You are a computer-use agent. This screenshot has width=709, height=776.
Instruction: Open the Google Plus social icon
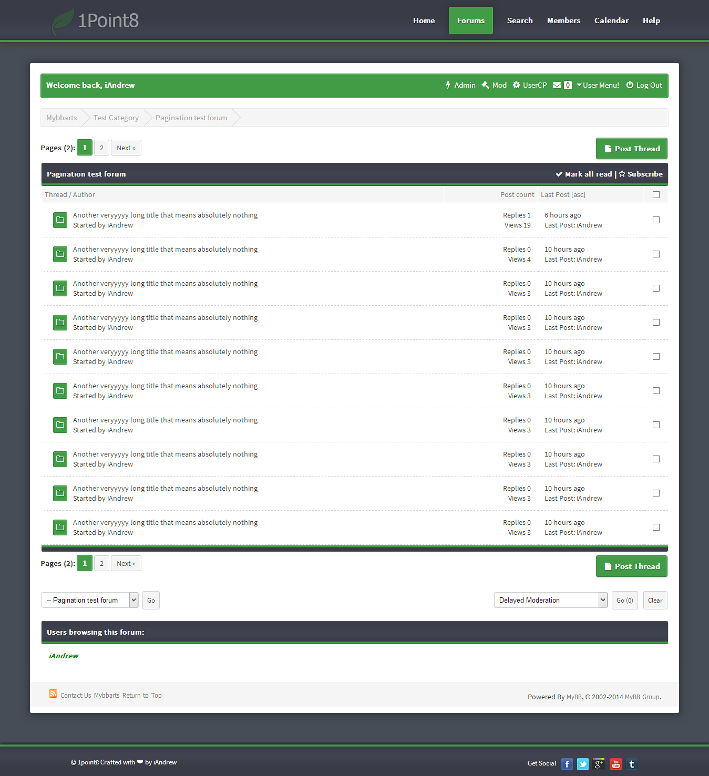pyautogui.click(x=599, y=764)
